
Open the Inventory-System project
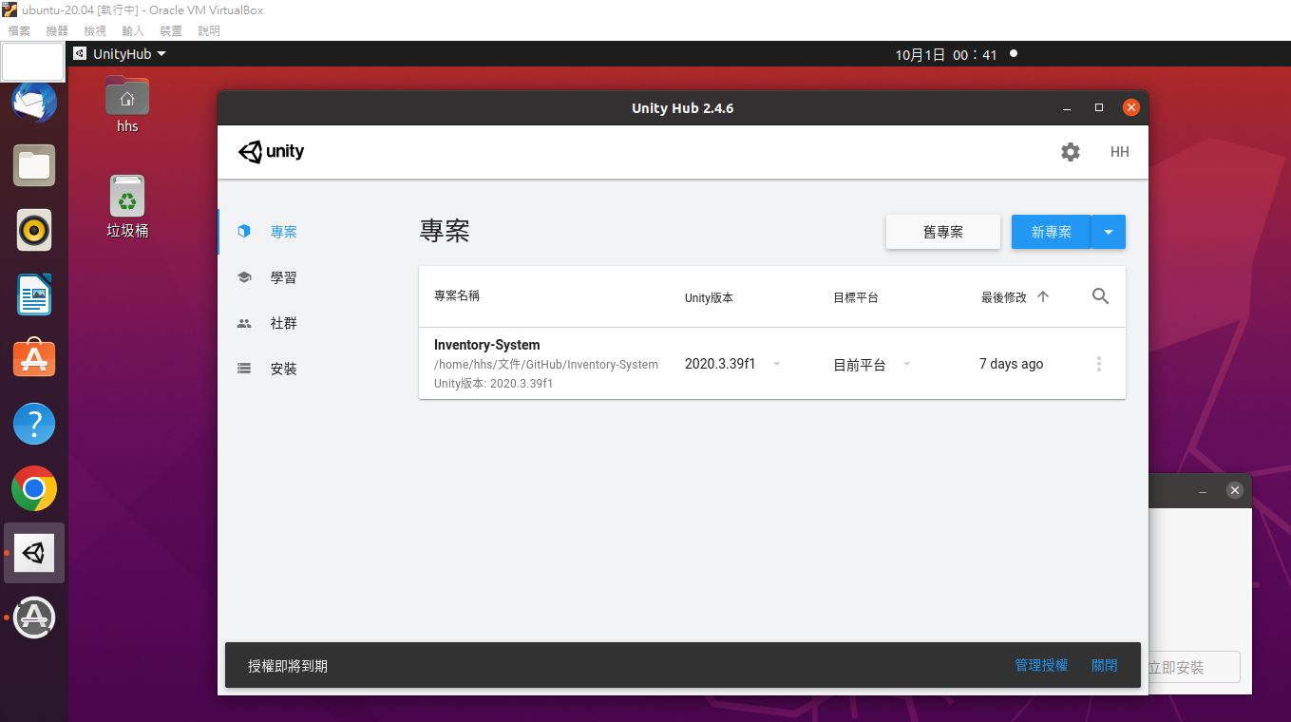(x=772, y=364)
